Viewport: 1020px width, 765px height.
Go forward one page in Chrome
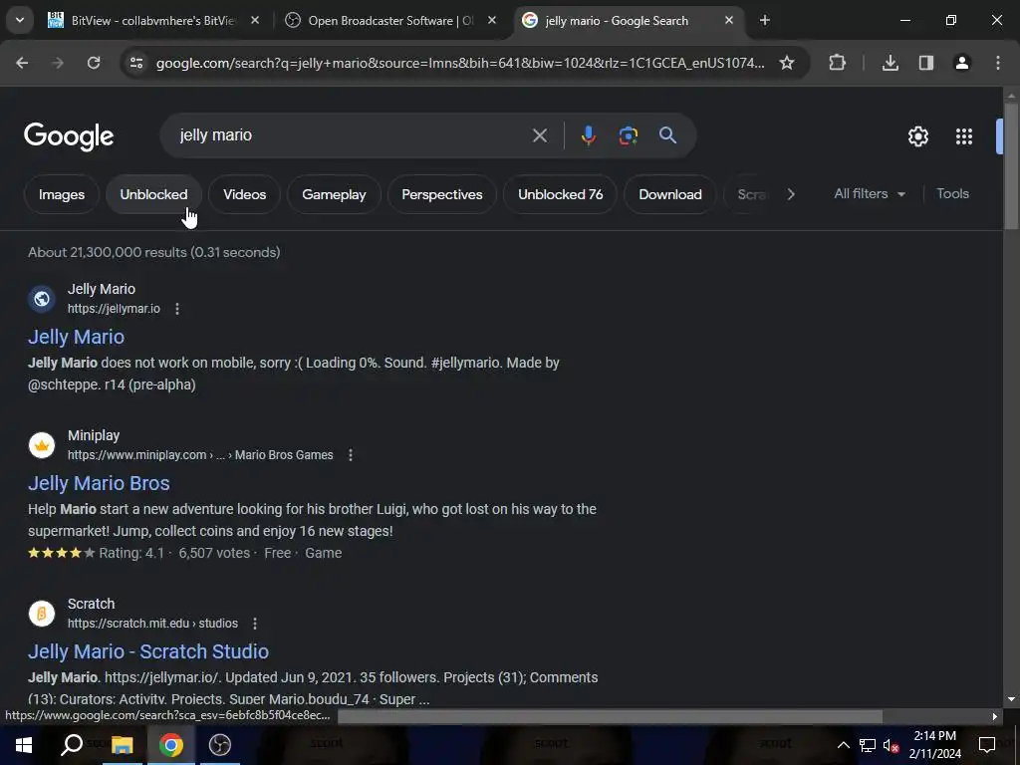tap(58, 63)
